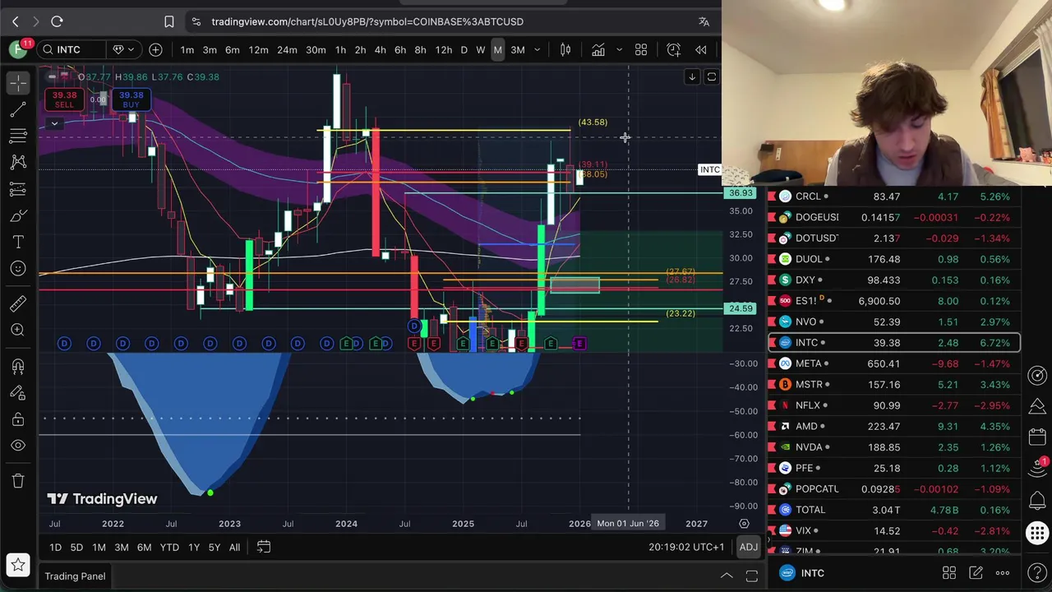Select CRCL in the watchlist

pos(894,197)
